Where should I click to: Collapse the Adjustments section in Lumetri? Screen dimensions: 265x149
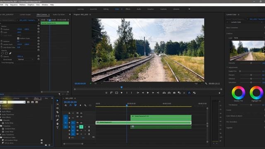point(227,67)
